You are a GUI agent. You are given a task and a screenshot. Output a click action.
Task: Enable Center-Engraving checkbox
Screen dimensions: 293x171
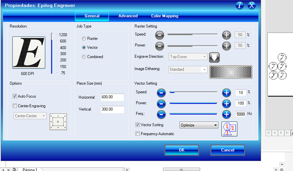15,106
